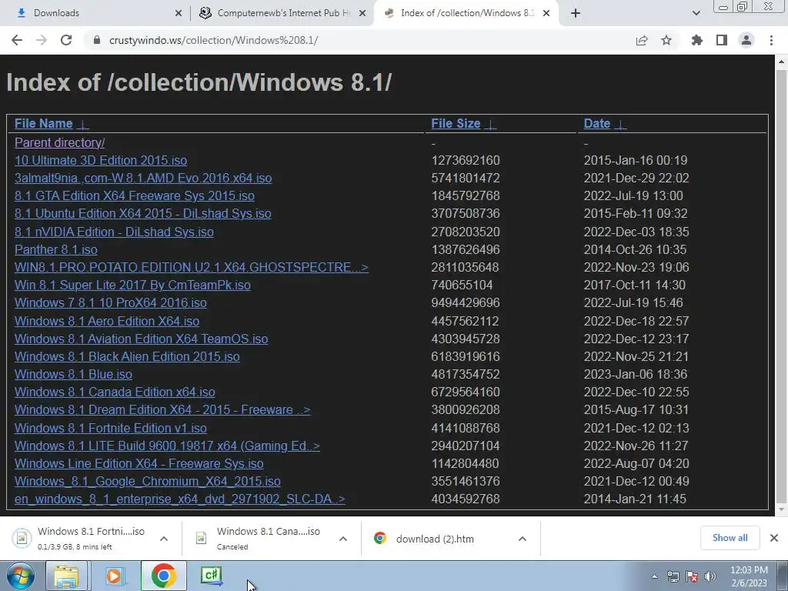Screen dimensions: 788x591
Task: Launch Windows Media Player from taskbar
Action: (x=114, y=576)
